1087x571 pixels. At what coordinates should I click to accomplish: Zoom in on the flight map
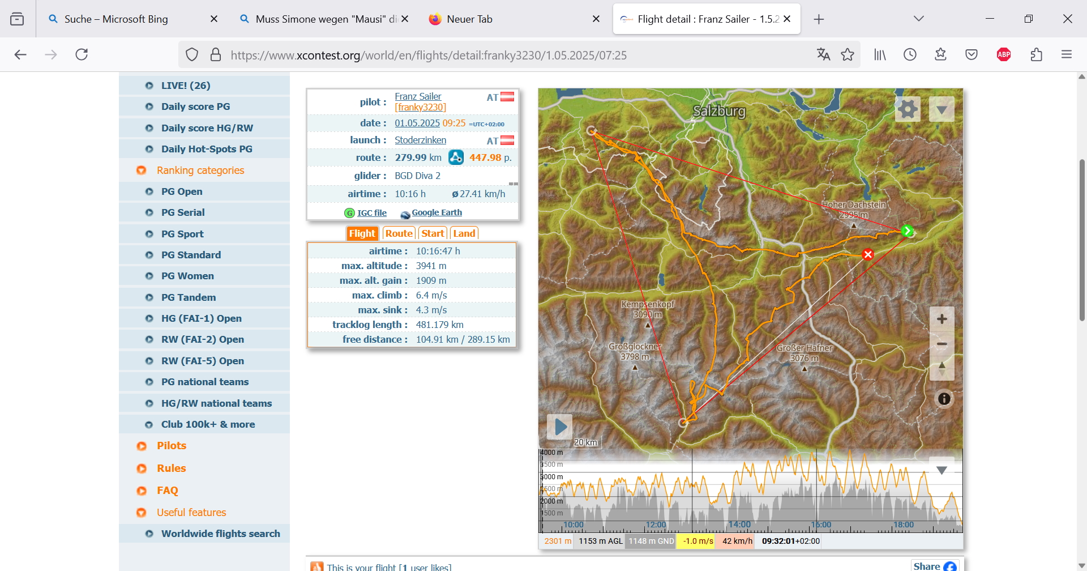[942, 319]
